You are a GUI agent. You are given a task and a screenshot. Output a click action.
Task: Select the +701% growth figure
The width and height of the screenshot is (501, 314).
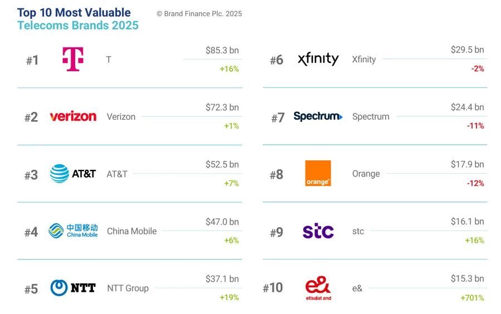click(472, 298)
